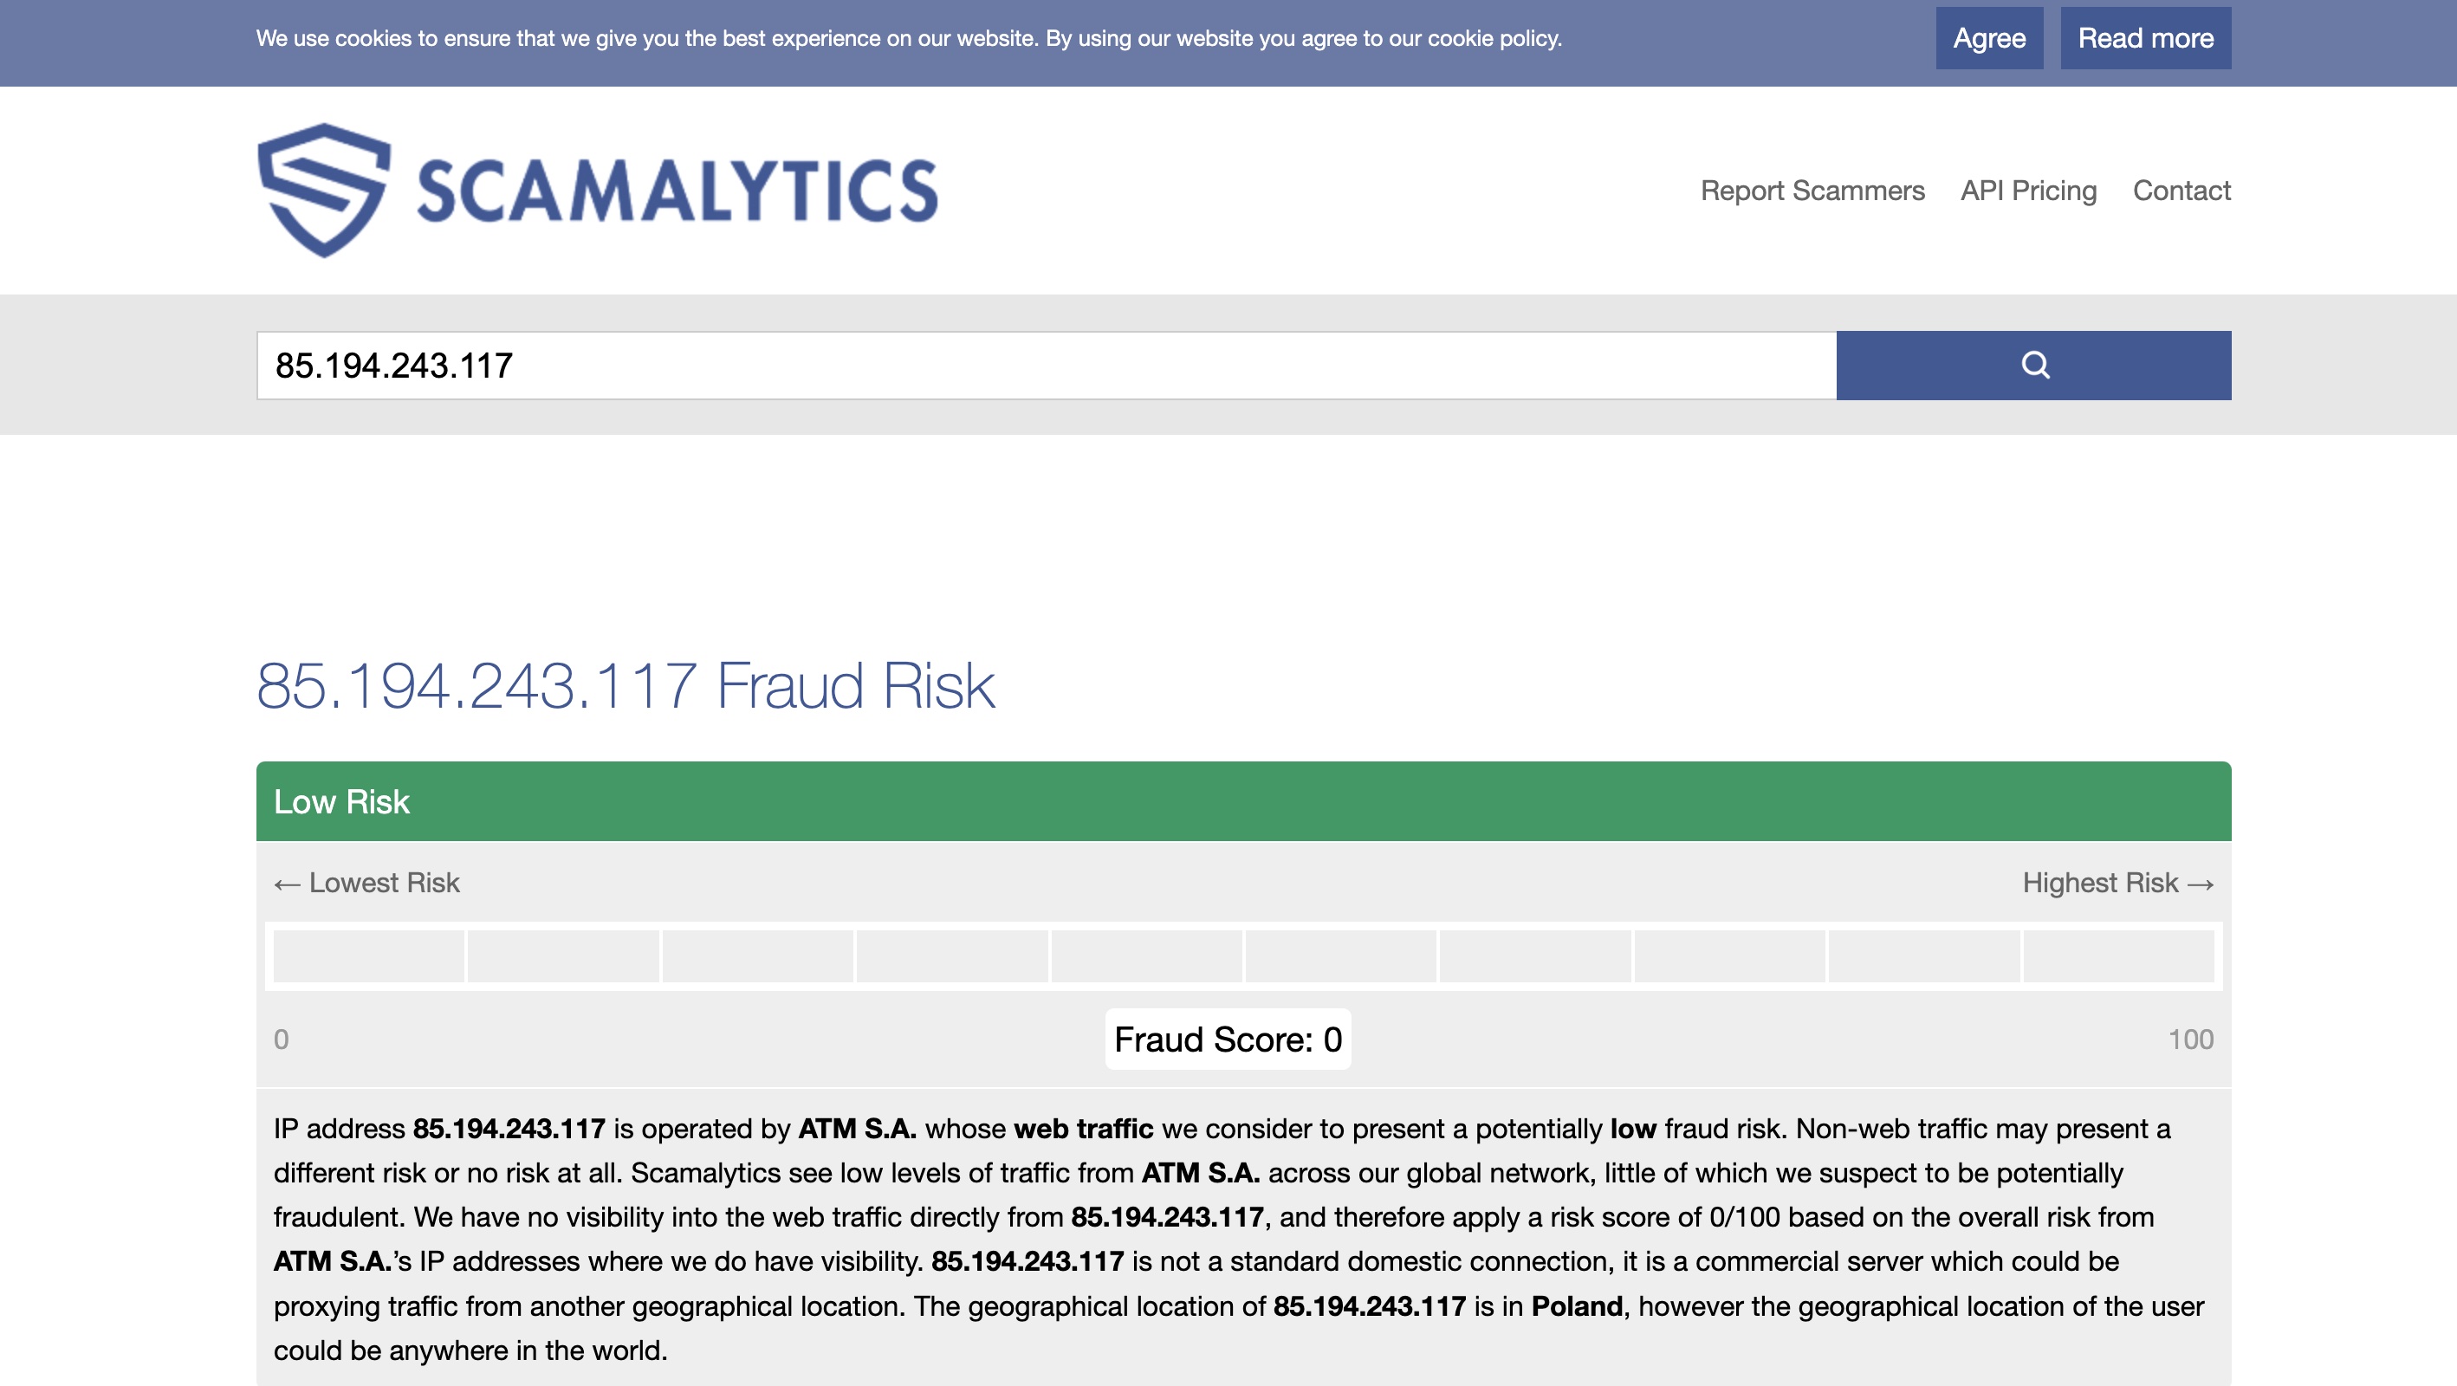Click the cookie notice message text

pyautogui.click(x=908, y=38)
